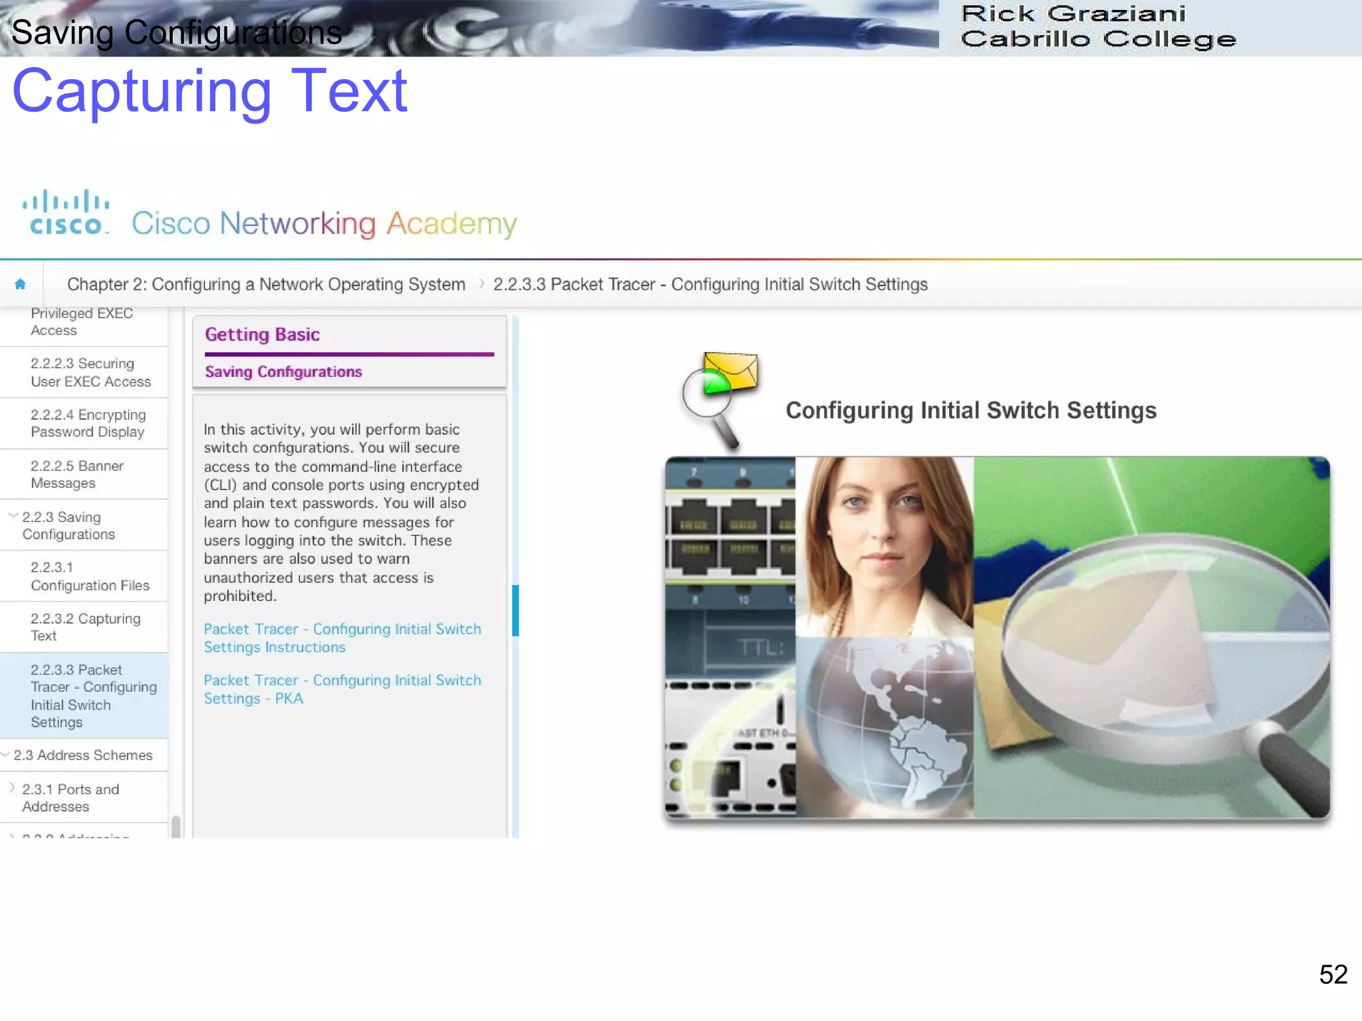Click the slide number 52

coord(1333,974)
